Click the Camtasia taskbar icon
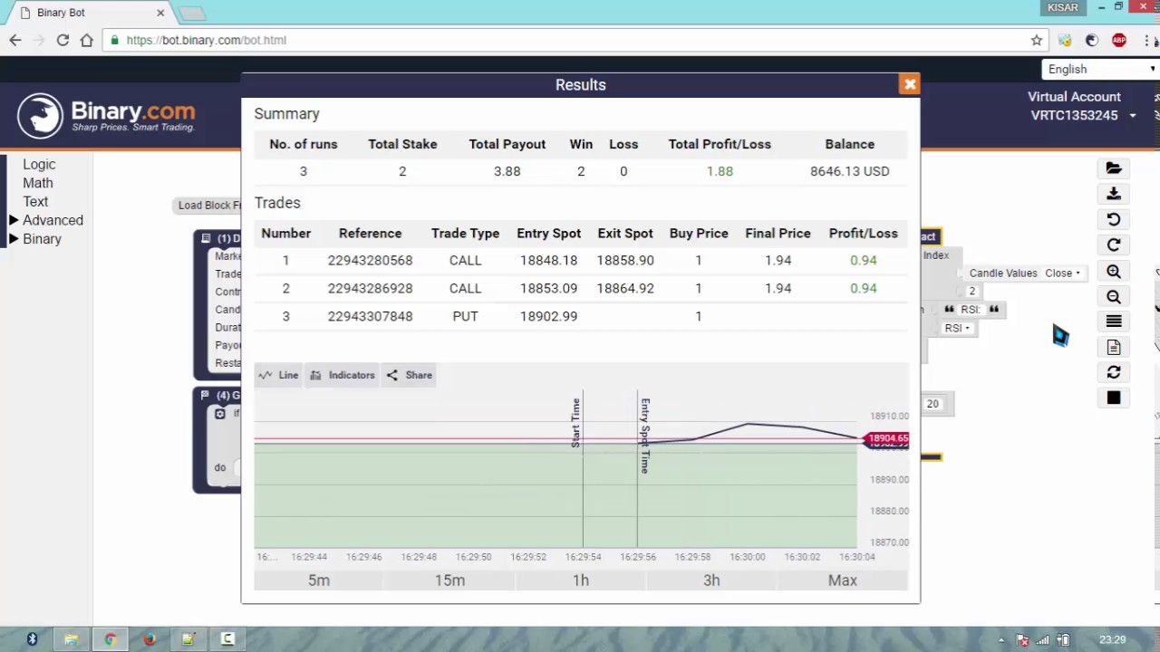This screenshot has width=1160, height=652. click(227, 639)
